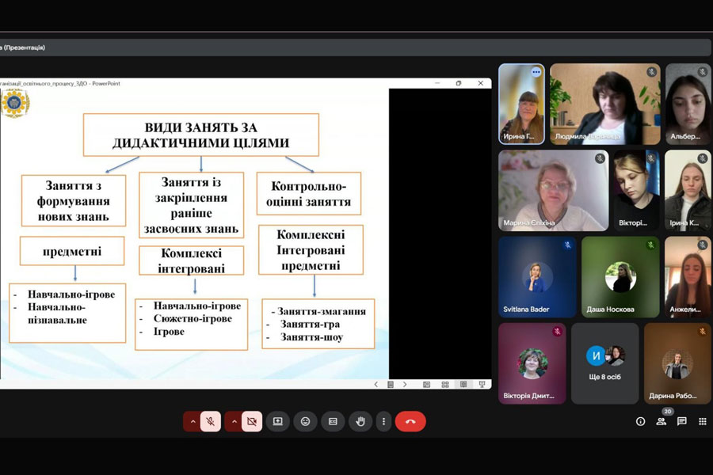Viewport: 713px width, 475px height.
Task: Open more options menu in call toolbar
Action: 383,421
